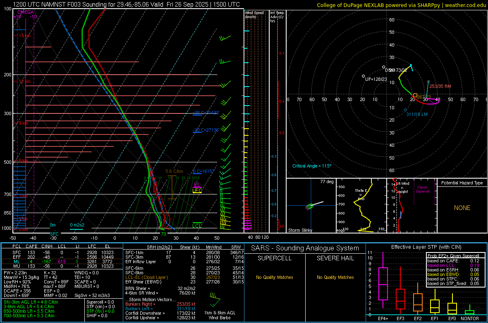Click the 'Effective Layer STP (with CIN)' title

coord(426,247)
